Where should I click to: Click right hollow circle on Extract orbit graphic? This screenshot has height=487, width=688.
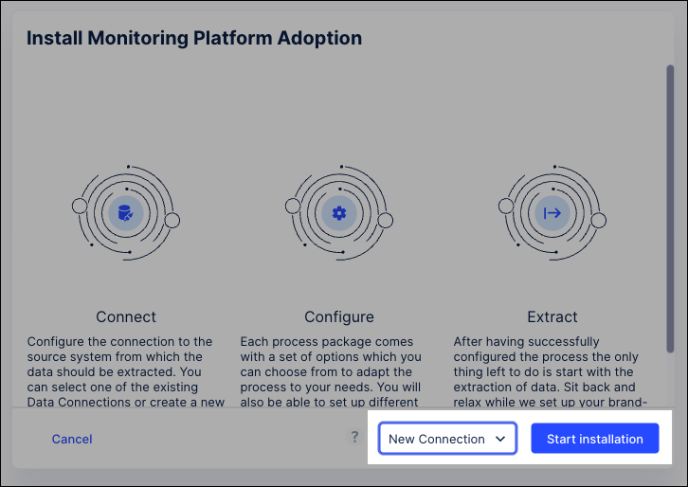598,221
